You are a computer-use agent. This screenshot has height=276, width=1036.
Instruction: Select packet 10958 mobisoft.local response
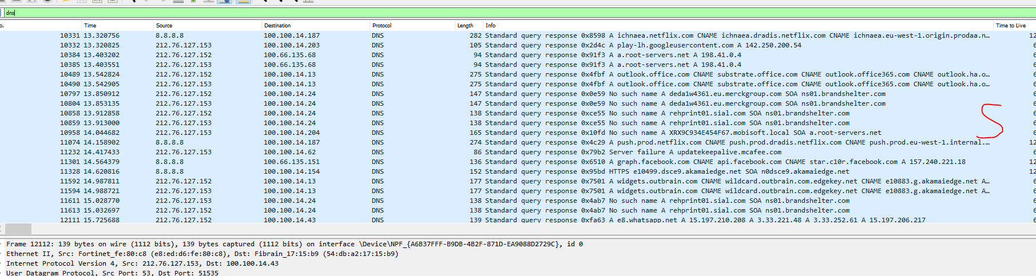pyautogui.click(x=518, y=133)
